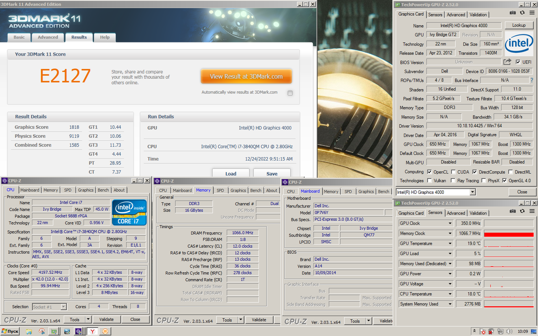Click the Intel logo in GPU-Z
This screenshot has width=538, height=336.
(519, 43)
